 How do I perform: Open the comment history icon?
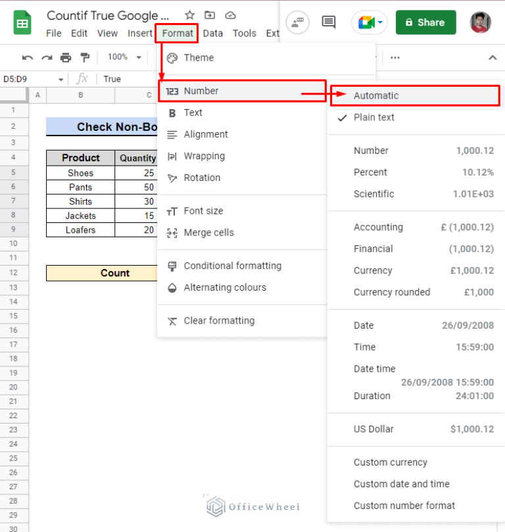329,22
